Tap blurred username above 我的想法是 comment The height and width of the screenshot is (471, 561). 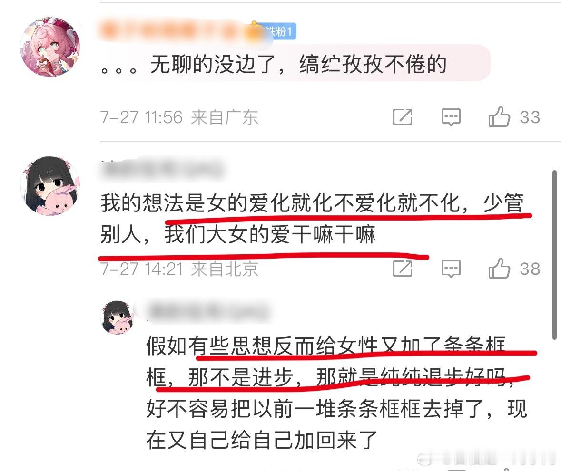163,168
